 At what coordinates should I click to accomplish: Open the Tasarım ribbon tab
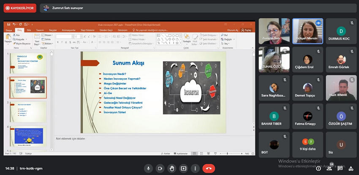(x=40, y=30)
